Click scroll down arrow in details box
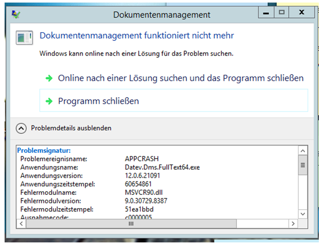Viewport: 326px width, 247px height. click(x=303, y=214)
